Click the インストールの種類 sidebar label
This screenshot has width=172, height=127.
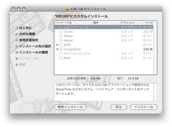(x=33, y=52)
